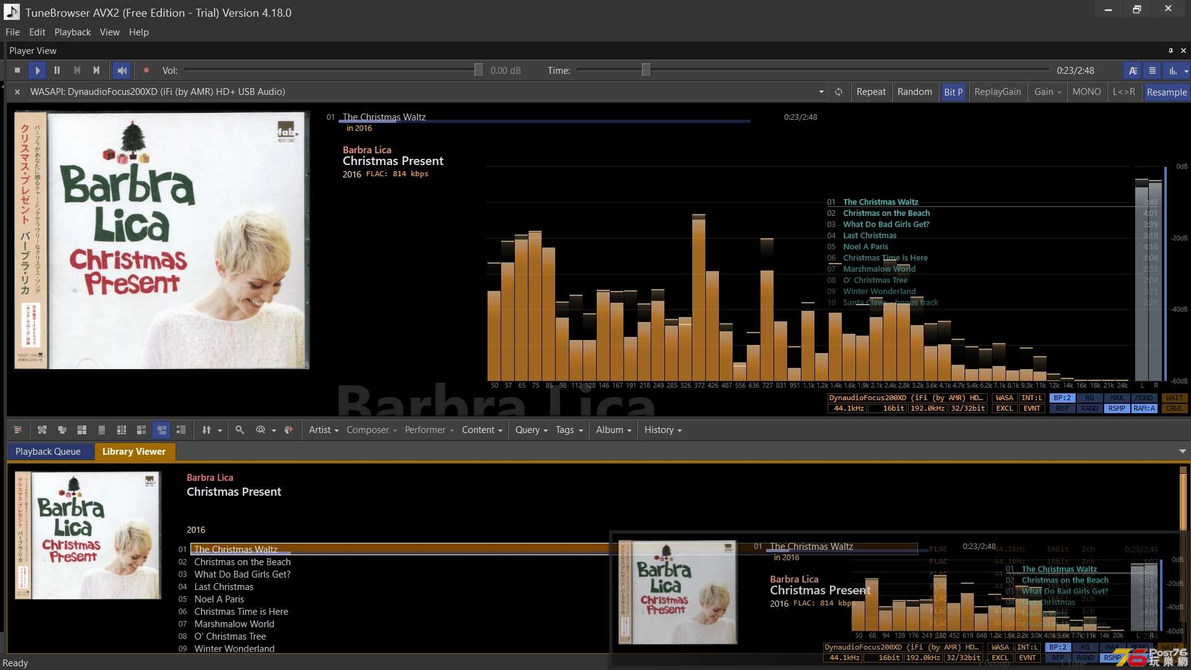This screenshot has width=1191, height=670.
Task: Select the single column list view icon
Action: click(102, 430)
